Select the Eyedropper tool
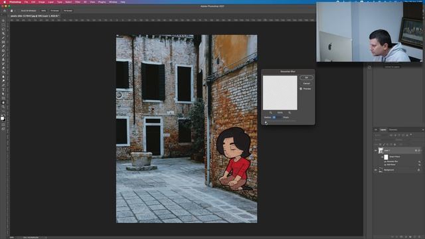 coord(3,46)
